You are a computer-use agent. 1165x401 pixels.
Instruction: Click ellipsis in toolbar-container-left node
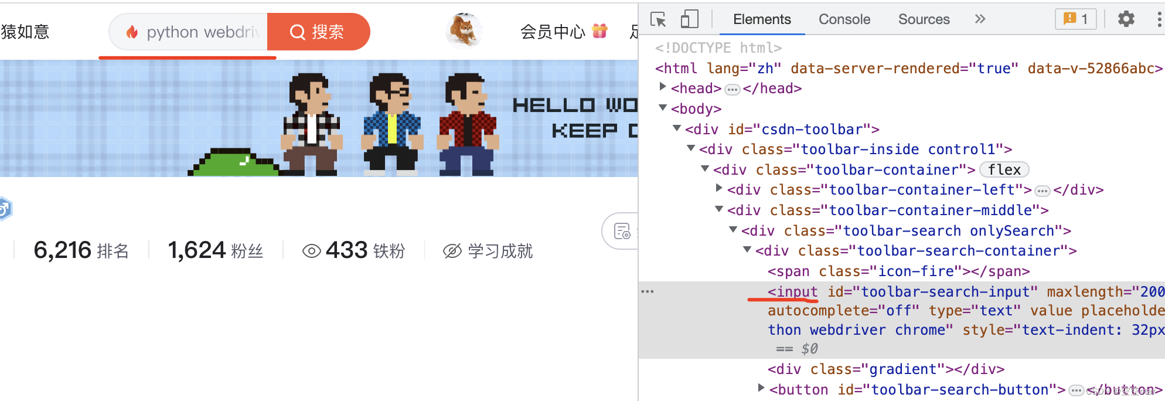[1043, 191]
